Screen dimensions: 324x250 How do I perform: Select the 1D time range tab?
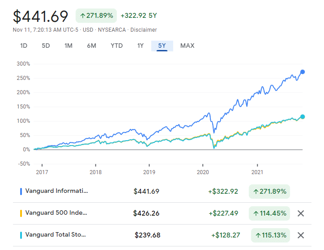coord(24,46)
